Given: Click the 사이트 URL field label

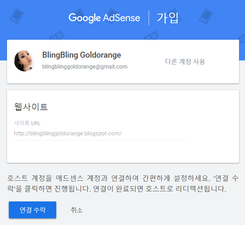Looking at the screenshot, I should tap(27, 123).
